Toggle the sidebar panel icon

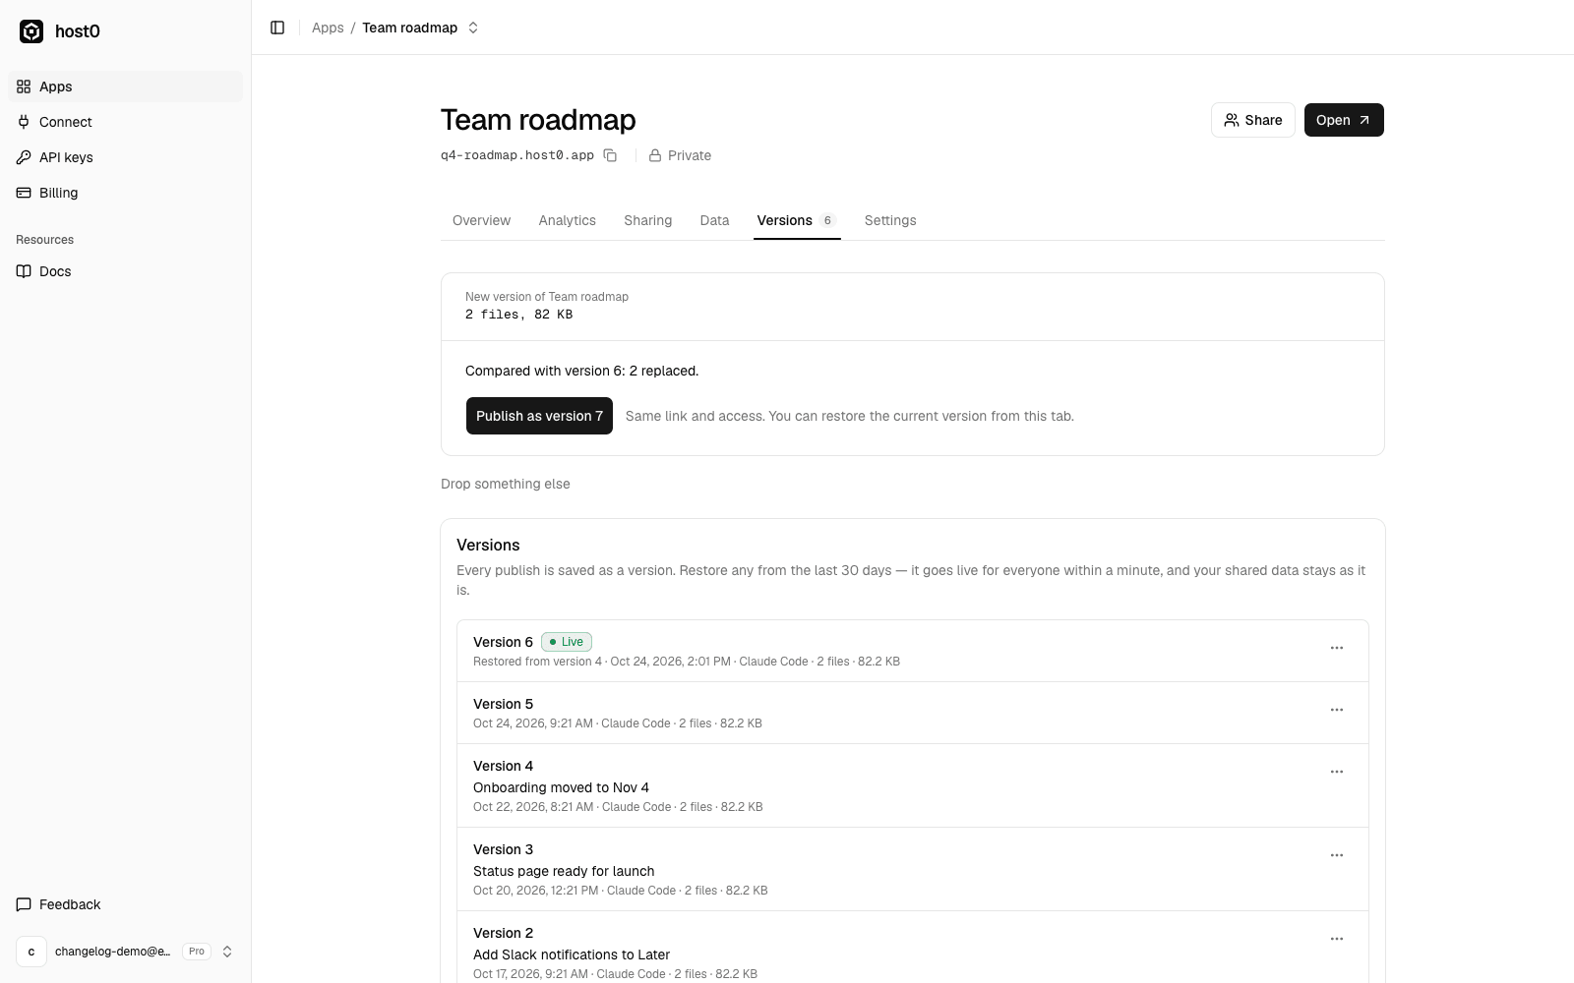point(277,28)
